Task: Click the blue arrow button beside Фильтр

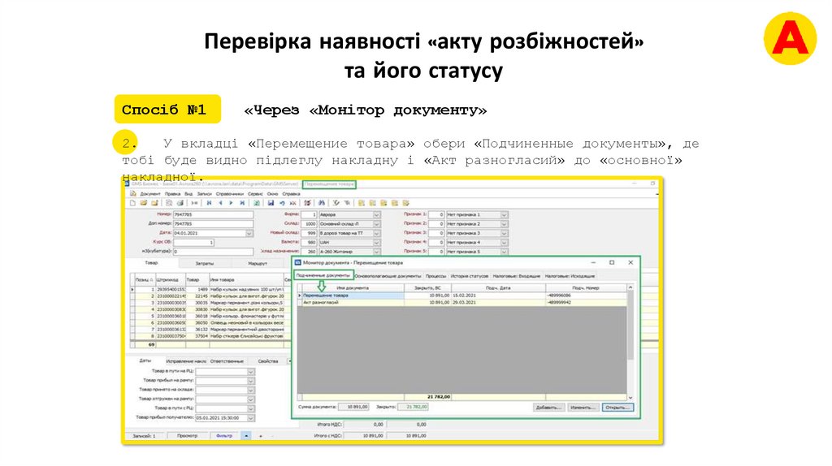Action: pyautogui.click(x=246, y=436)
